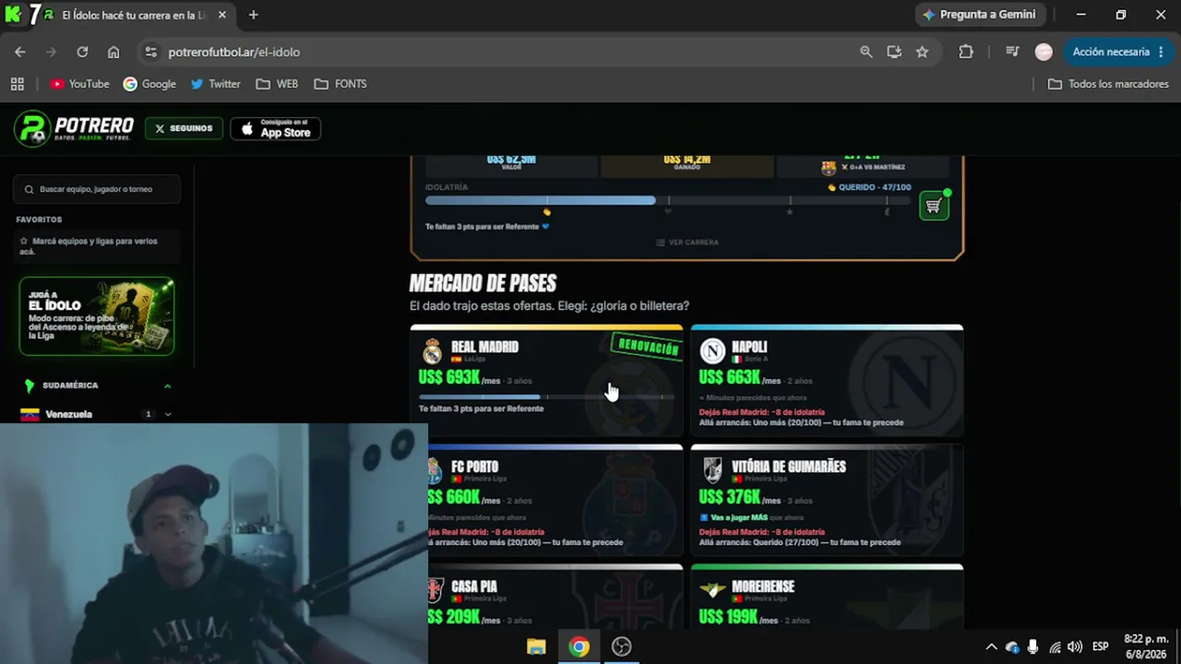Open the Google bookmark

149,84
